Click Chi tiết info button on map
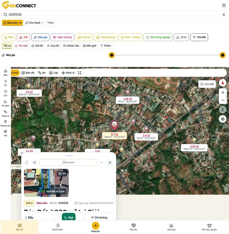The height and width of the screenshot is (234, 229). tap(207, 84)
